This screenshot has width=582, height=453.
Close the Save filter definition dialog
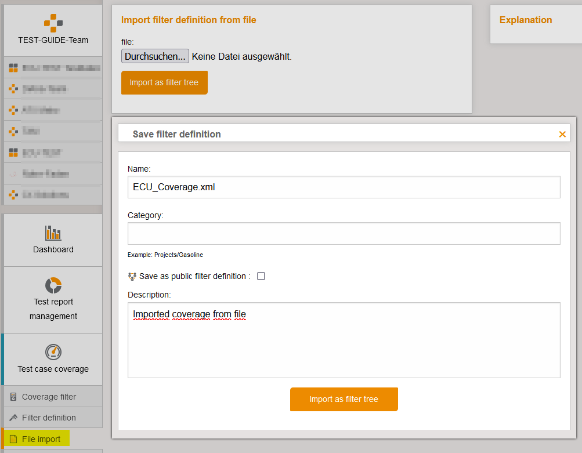click(x=562, y=134)
